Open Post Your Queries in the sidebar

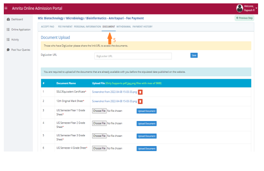19,50
